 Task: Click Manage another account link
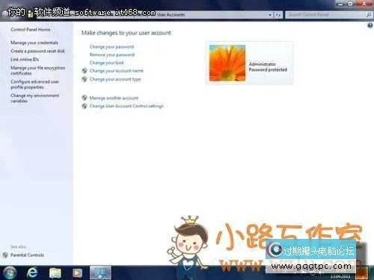click(x=114, y=98)
